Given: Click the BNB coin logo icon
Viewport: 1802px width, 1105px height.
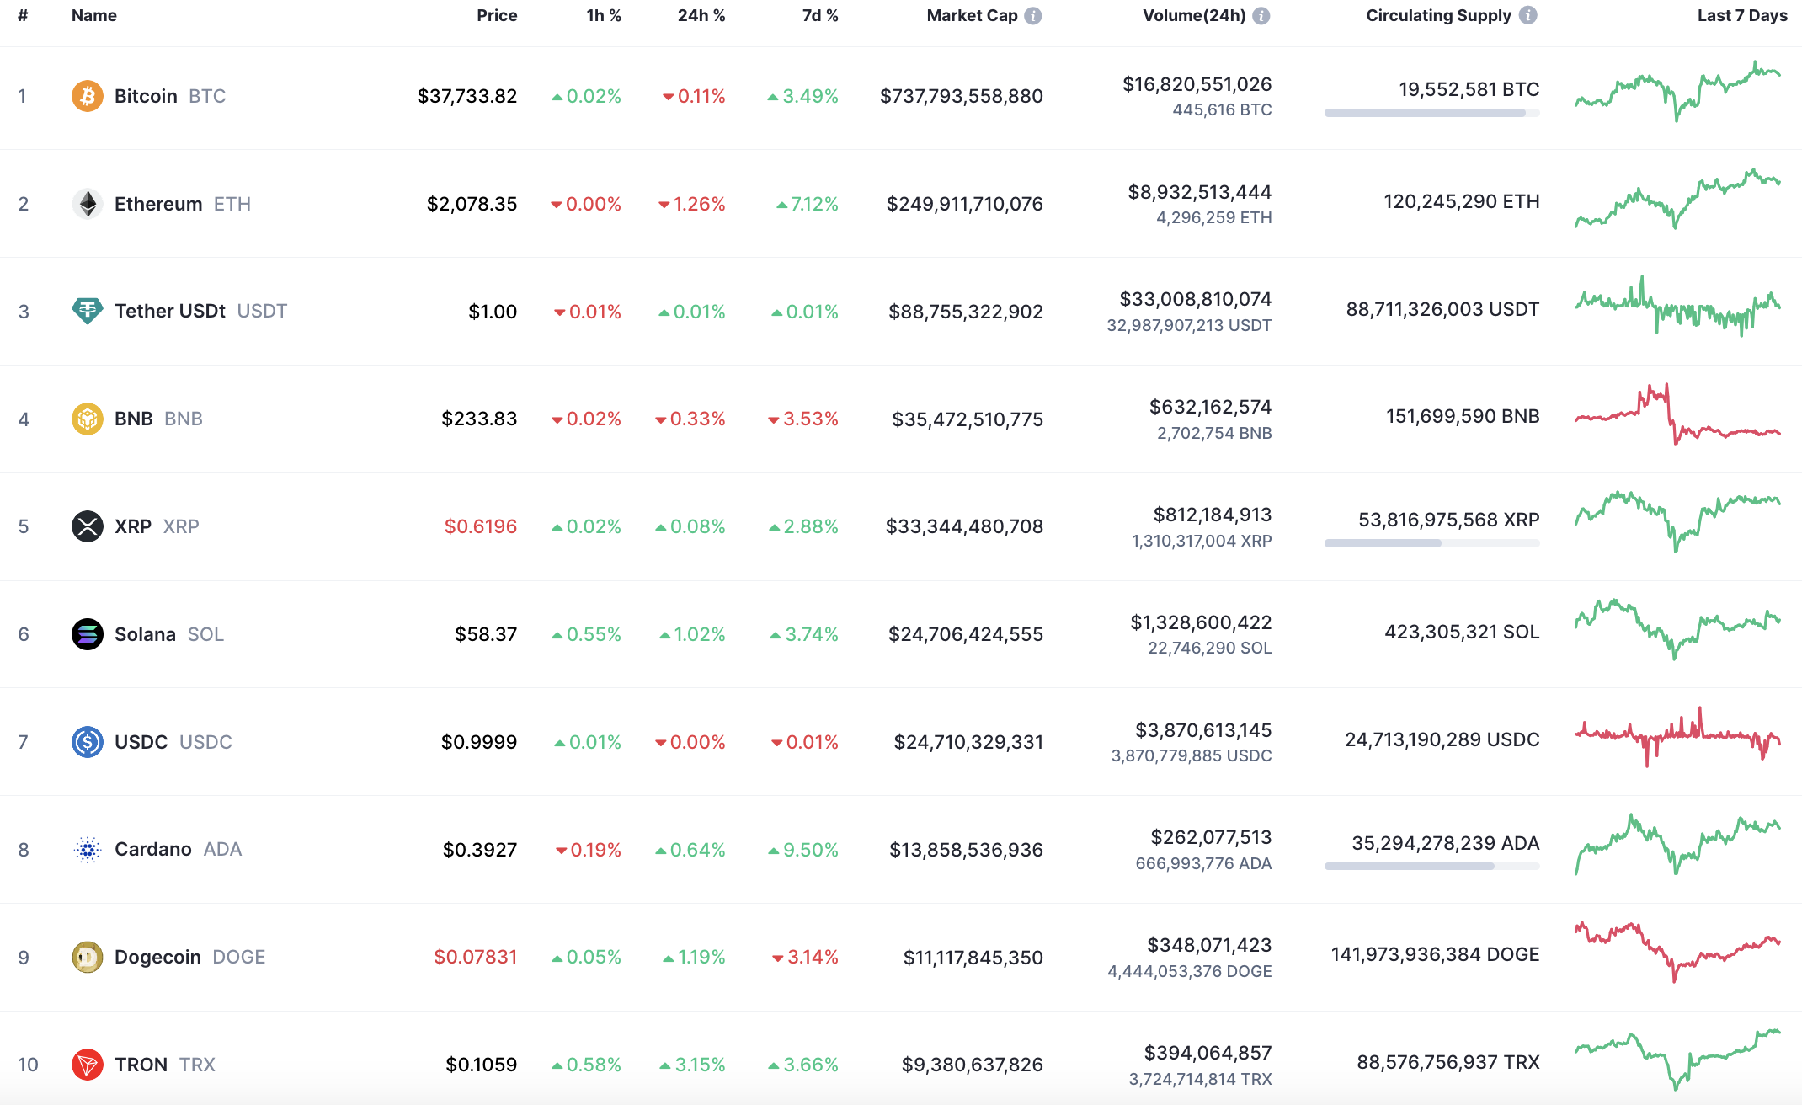Looking at the screenshot, I should coord(88,419).
